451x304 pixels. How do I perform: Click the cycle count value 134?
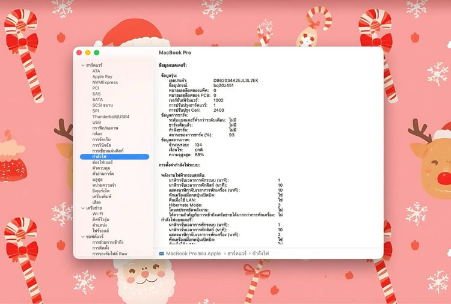(198, 145)
